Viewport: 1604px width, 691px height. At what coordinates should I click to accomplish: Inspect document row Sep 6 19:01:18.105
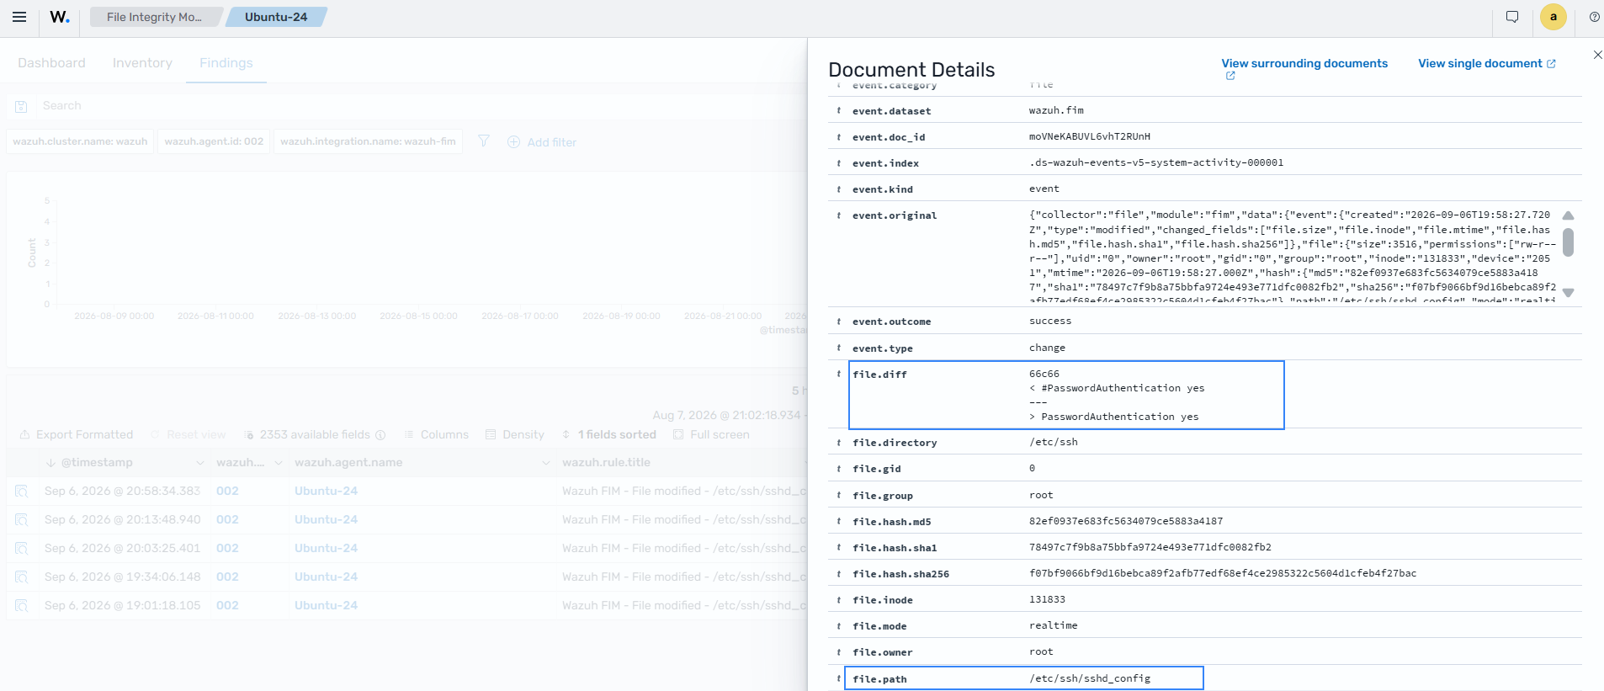click(22, 606)
